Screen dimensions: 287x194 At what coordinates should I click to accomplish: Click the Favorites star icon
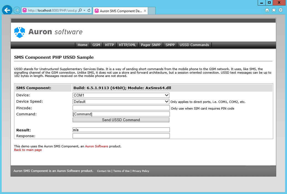[274, 10]
